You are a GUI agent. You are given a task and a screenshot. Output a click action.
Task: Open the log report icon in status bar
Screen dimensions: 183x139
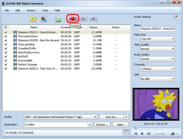pos(126,132)
